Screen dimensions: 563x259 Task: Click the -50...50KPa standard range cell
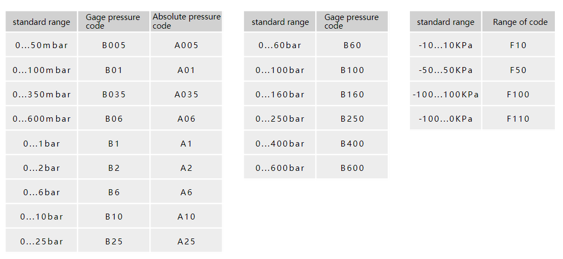445,70
